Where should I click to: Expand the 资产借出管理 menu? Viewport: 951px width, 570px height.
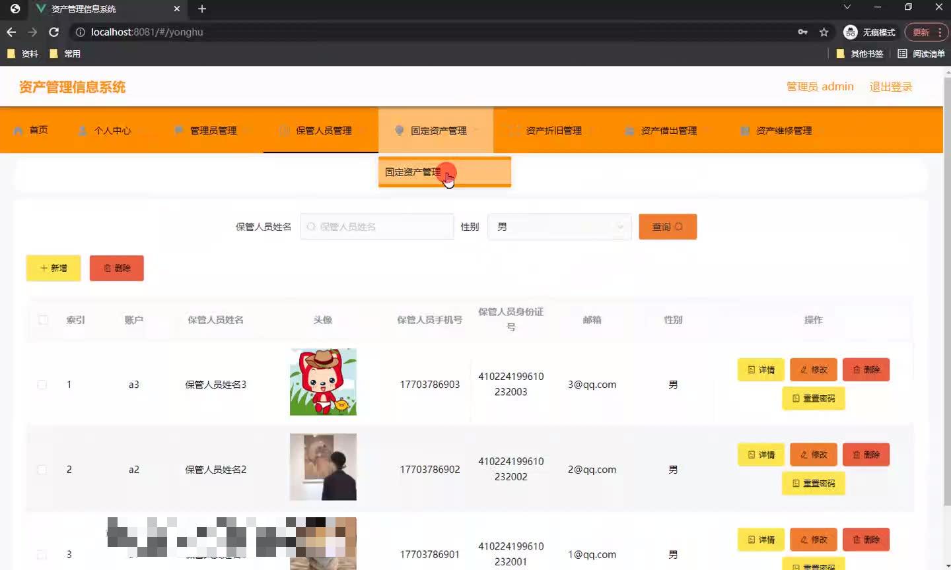668,130
